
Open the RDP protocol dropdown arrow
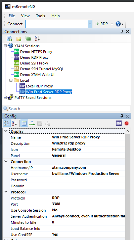(x=112, y=24)
